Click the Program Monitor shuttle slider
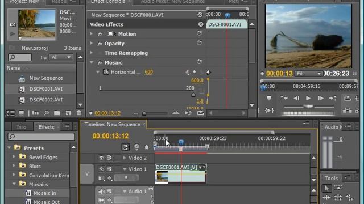The width and height of the screenshot is (364, 204). (308, 107)
